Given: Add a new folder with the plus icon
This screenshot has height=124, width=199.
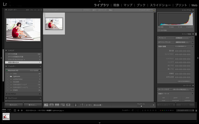Looking at the screenshot, I should (40, 66).
